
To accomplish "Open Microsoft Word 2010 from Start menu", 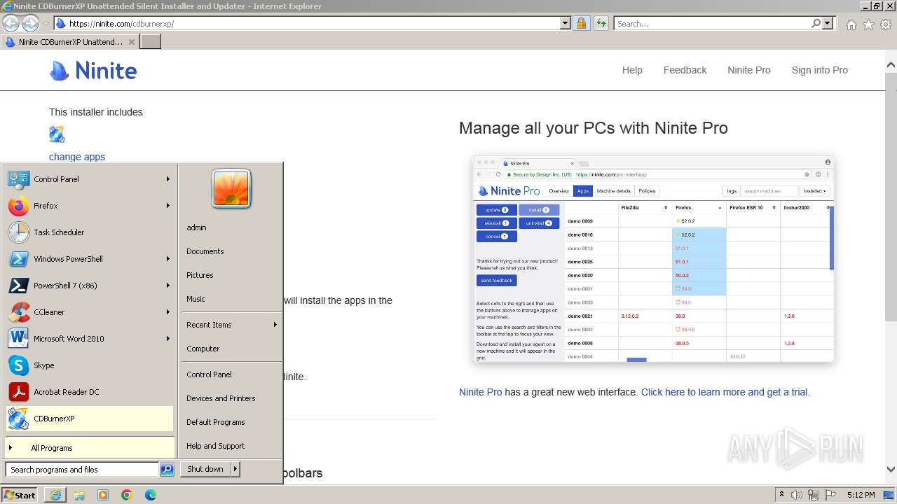I will [90, 339].
